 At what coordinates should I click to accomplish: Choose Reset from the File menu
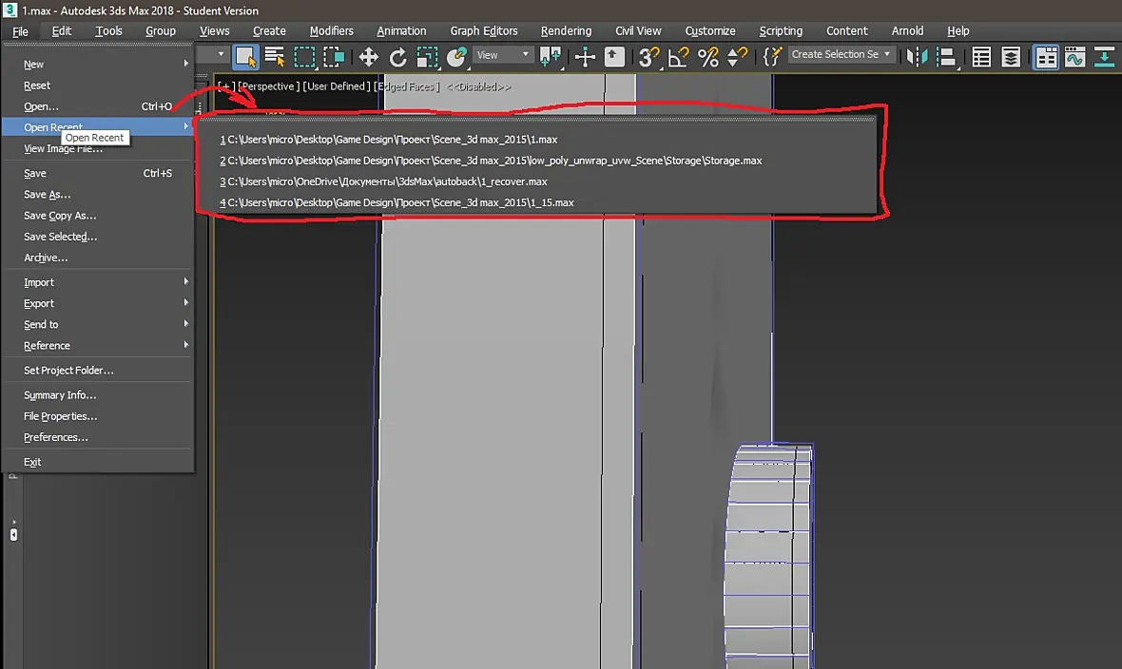tap(98, 86)
